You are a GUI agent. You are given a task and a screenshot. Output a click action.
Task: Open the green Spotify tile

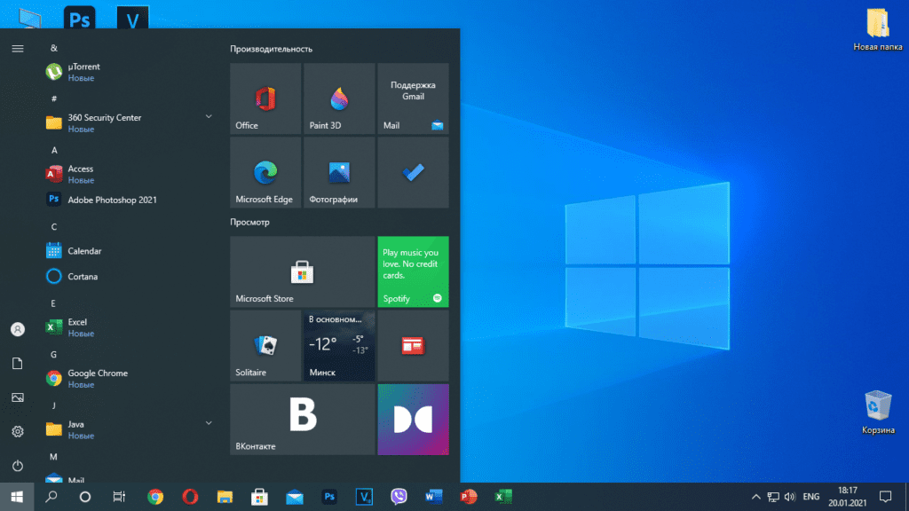pyautogui.click(x=413, y=271)
